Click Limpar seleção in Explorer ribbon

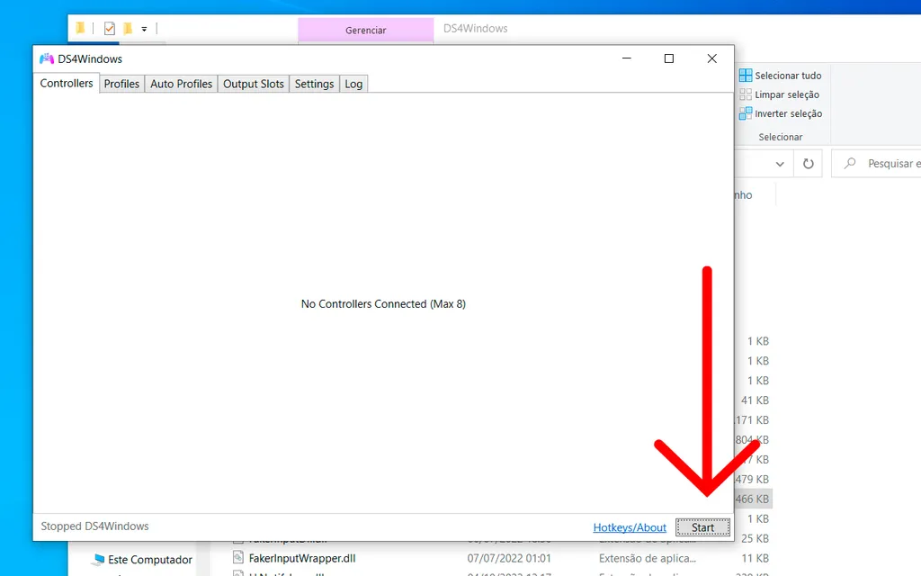[780, 94]
